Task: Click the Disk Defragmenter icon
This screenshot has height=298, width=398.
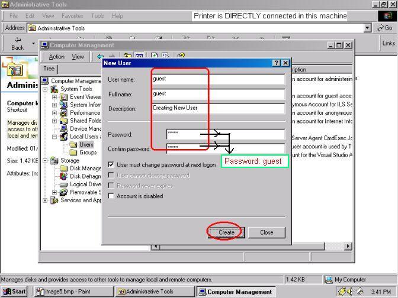Action: [x=64, y=176]
